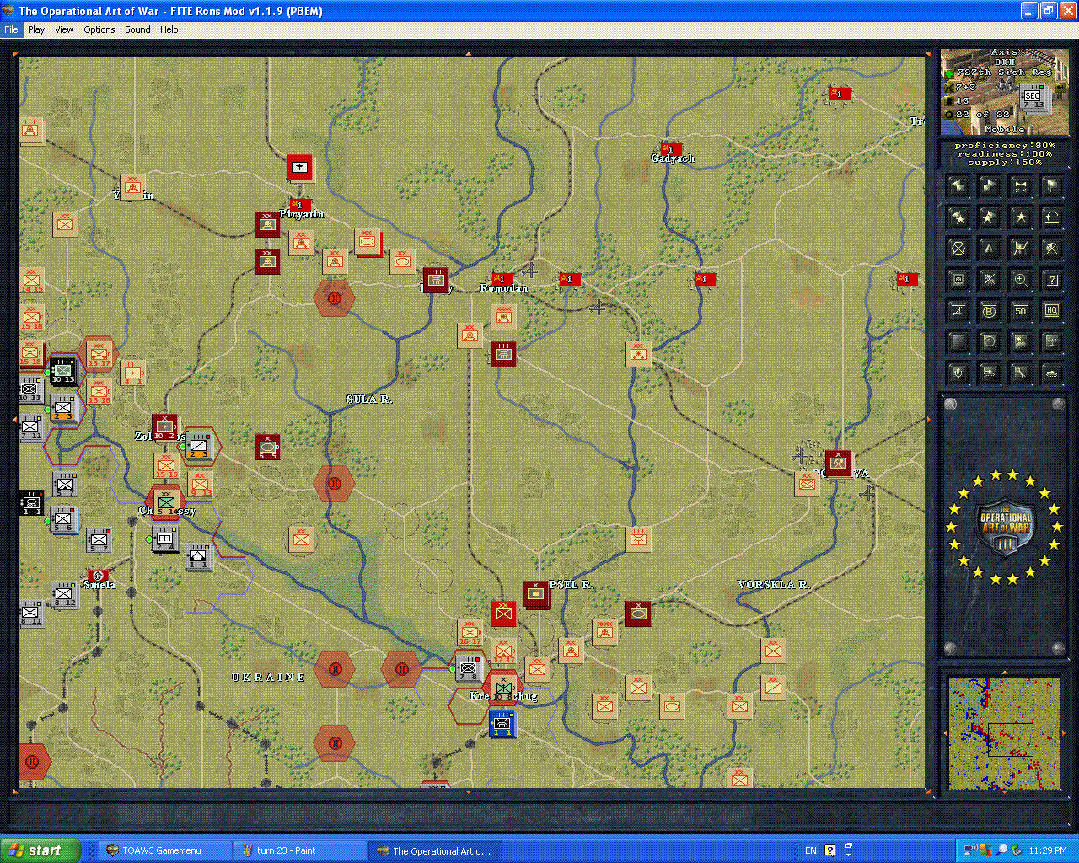Click the crossed swords button
The width and height of the screenshot is (1079, 863).
point(989,280)
